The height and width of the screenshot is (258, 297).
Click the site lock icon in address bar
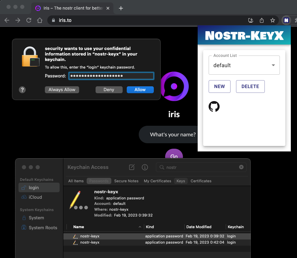[53, 20]
